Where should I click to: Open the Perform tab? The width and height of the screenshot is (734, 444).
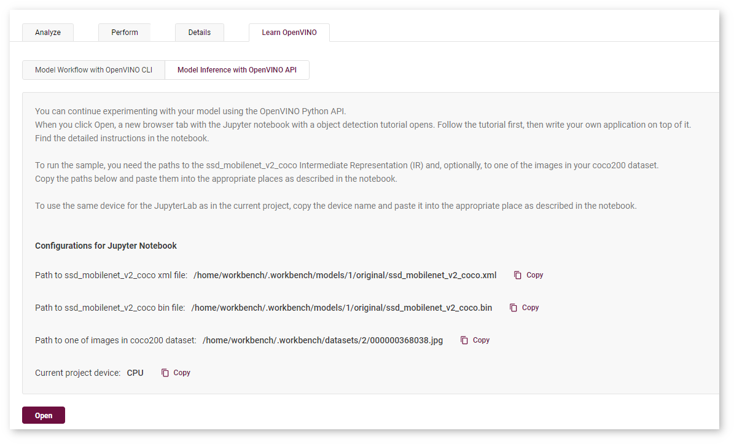point(125,33)
